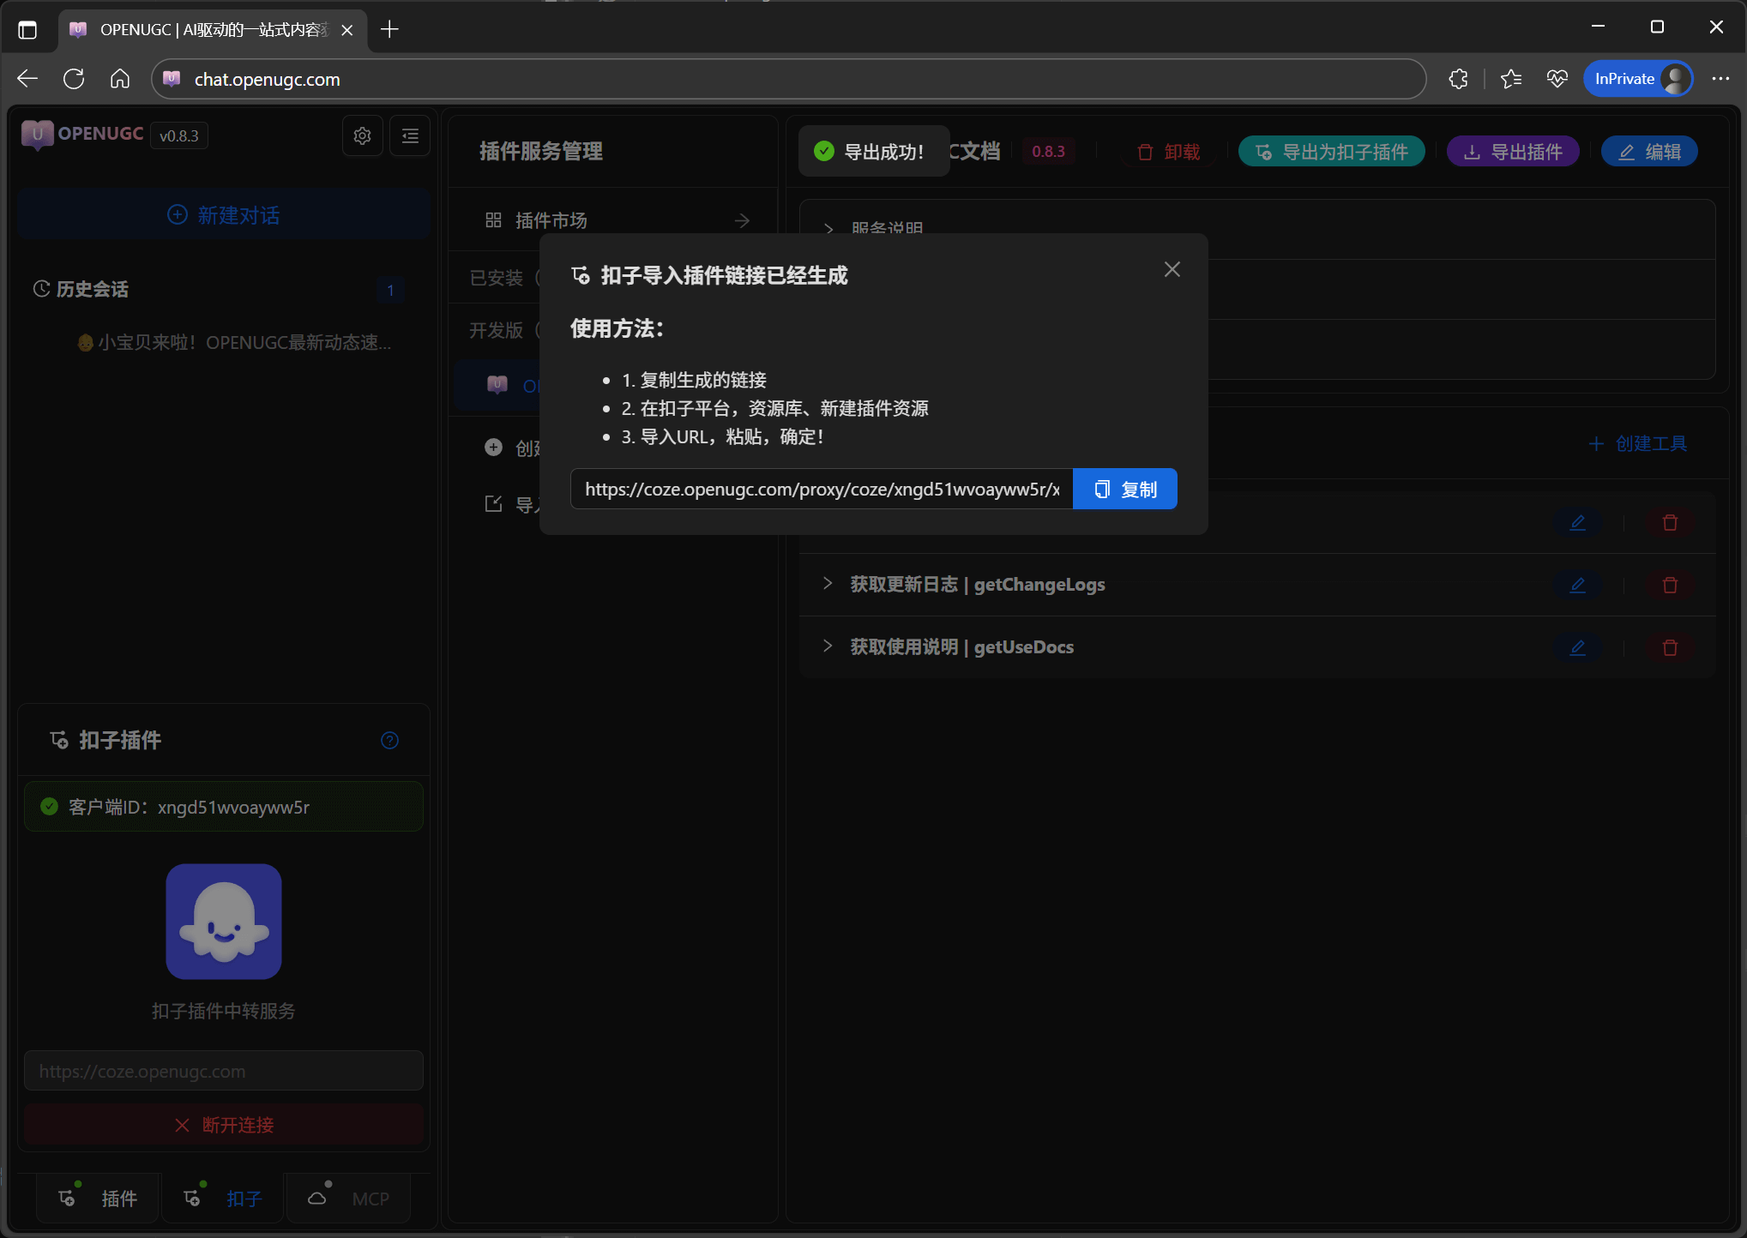Focus the coze.openugc.com server address field

[223, 1071]
